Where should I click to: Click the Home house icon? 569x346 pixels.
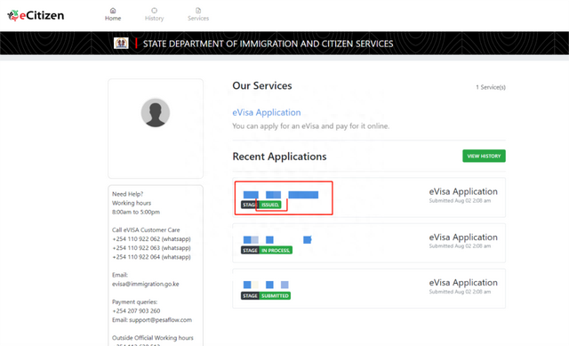[113, 11]
